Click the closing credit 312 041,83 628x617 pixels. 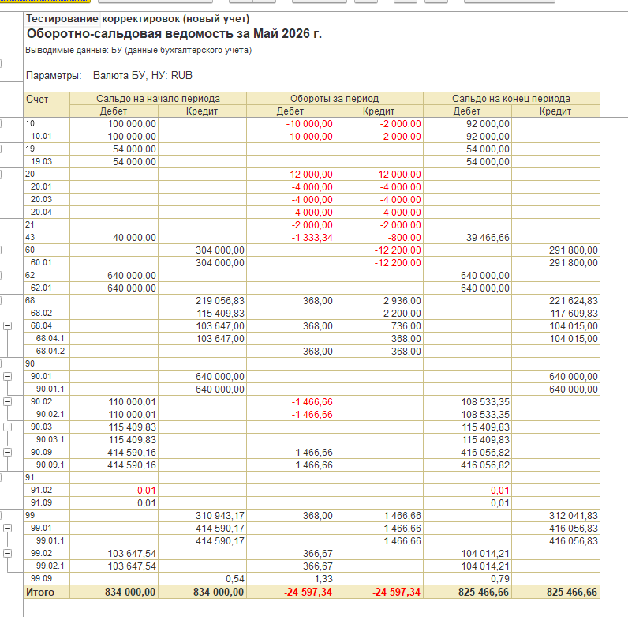[574, 516]
